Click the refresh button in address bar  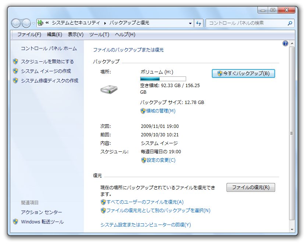(x=199, y=23)
